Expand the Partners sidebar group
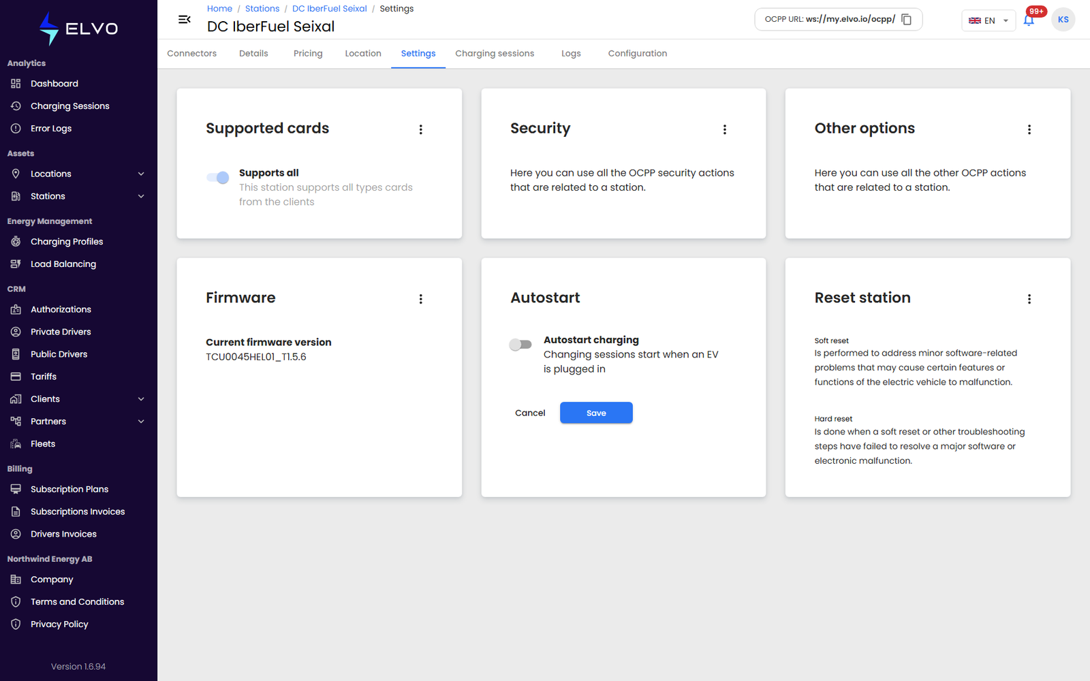 coord(141,422)
